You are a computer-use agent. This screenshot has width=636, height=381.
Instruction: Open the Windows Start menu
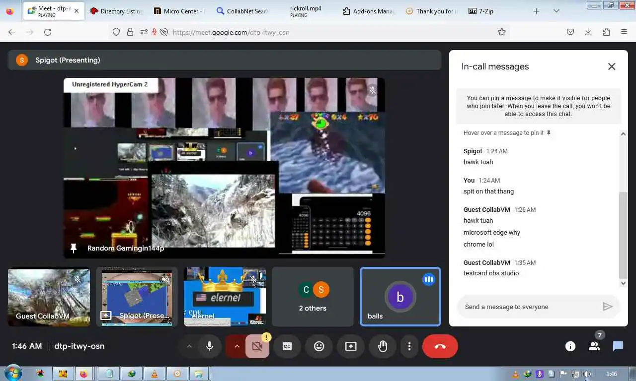coord(12,374)
